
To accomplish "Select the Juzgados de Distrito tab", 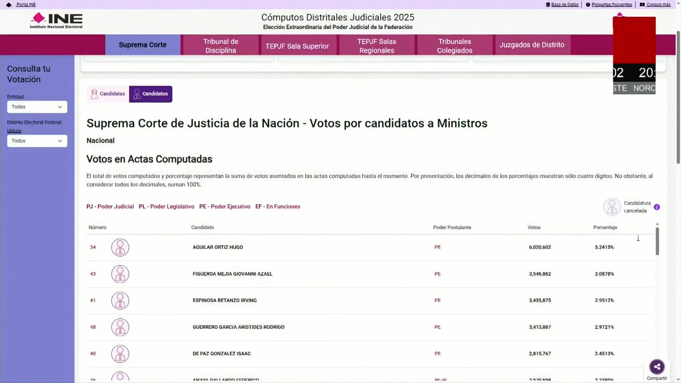I will (x=531, y=45).
